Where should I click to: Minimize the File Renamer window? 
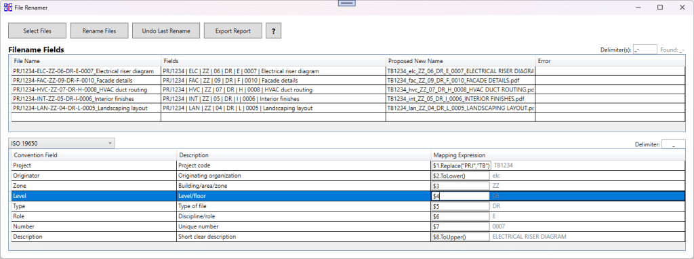coord(638,7)
